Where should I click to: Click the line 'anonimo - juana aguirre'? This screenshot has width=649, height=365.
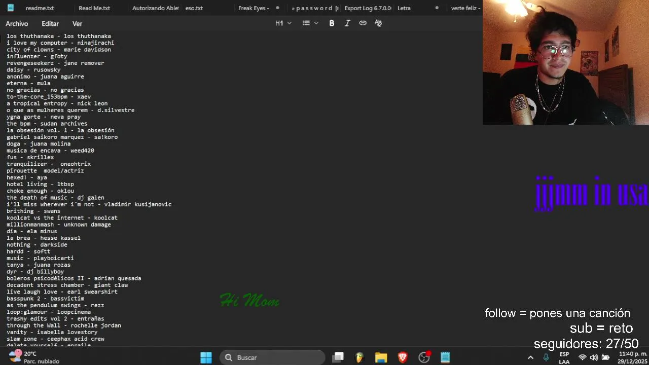coord(45,77)
